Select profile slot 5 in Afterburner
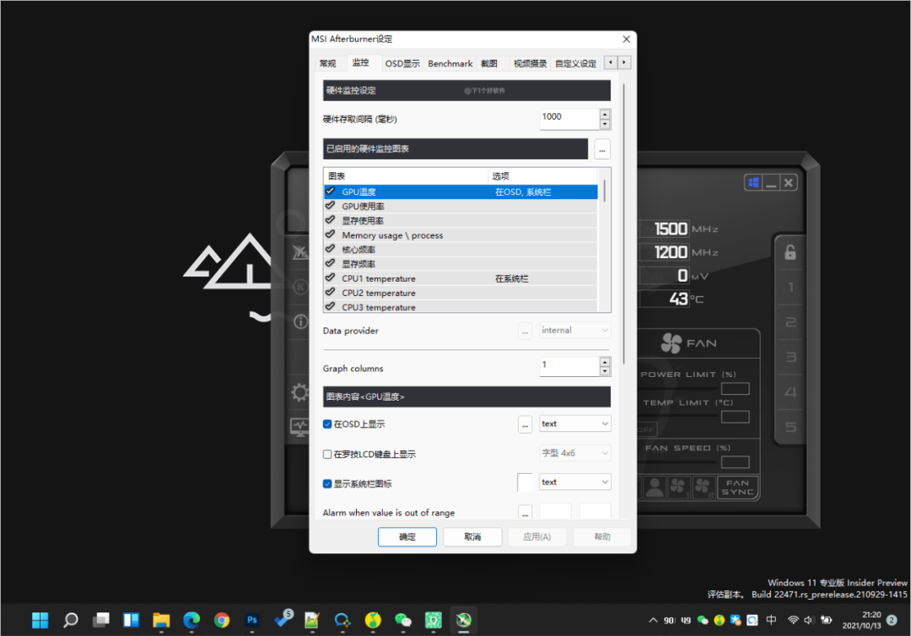911x636 pixels. tap(790, 427)
